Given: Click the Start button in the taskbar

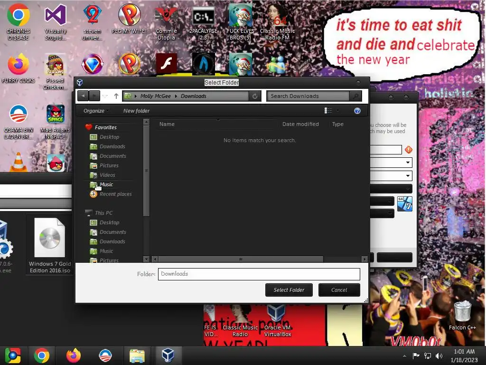Looking at the screenshot, I should pos(13,355).
